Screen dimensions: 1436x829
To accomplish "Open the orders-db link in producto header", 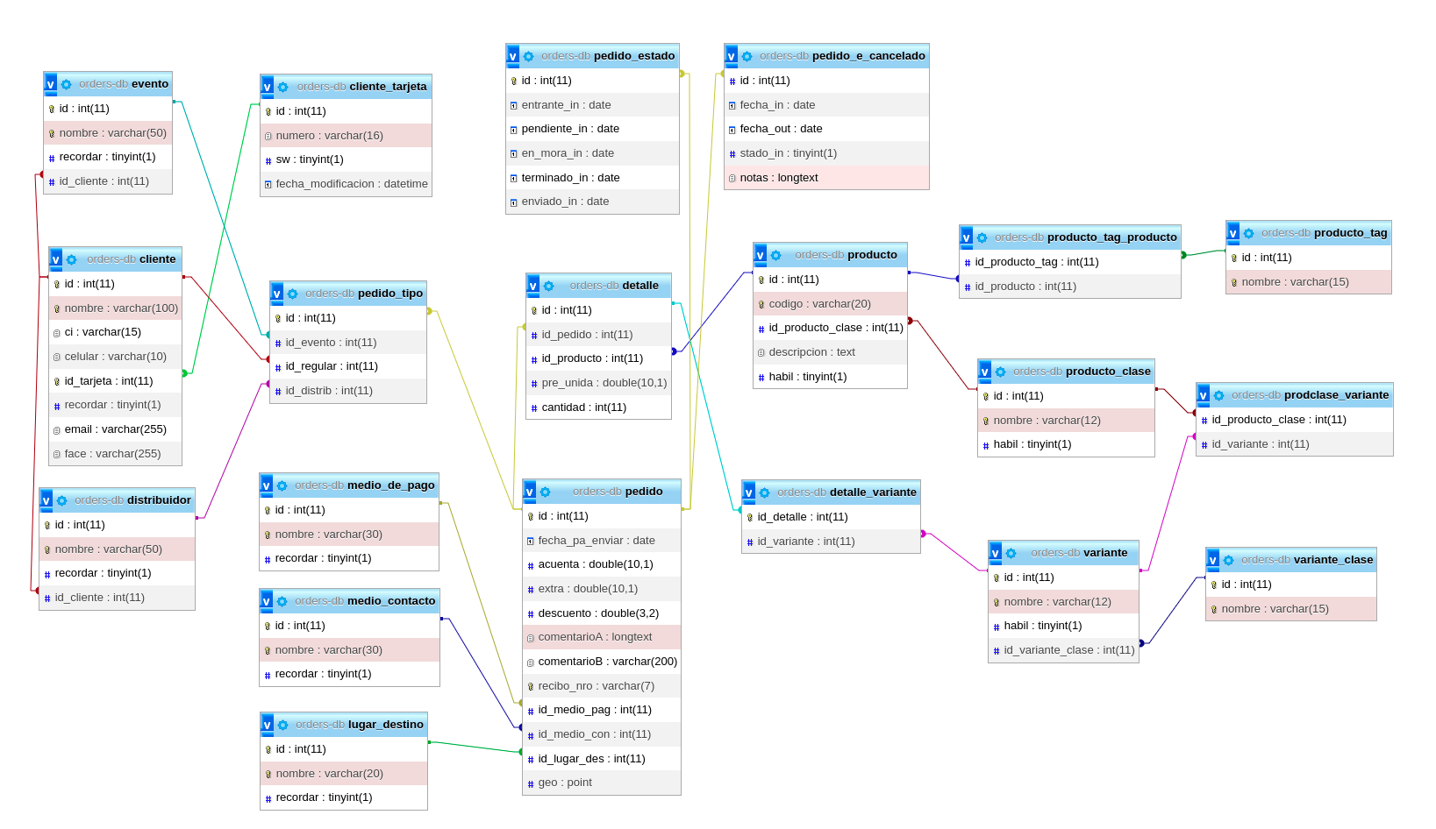I will [818, 254].
